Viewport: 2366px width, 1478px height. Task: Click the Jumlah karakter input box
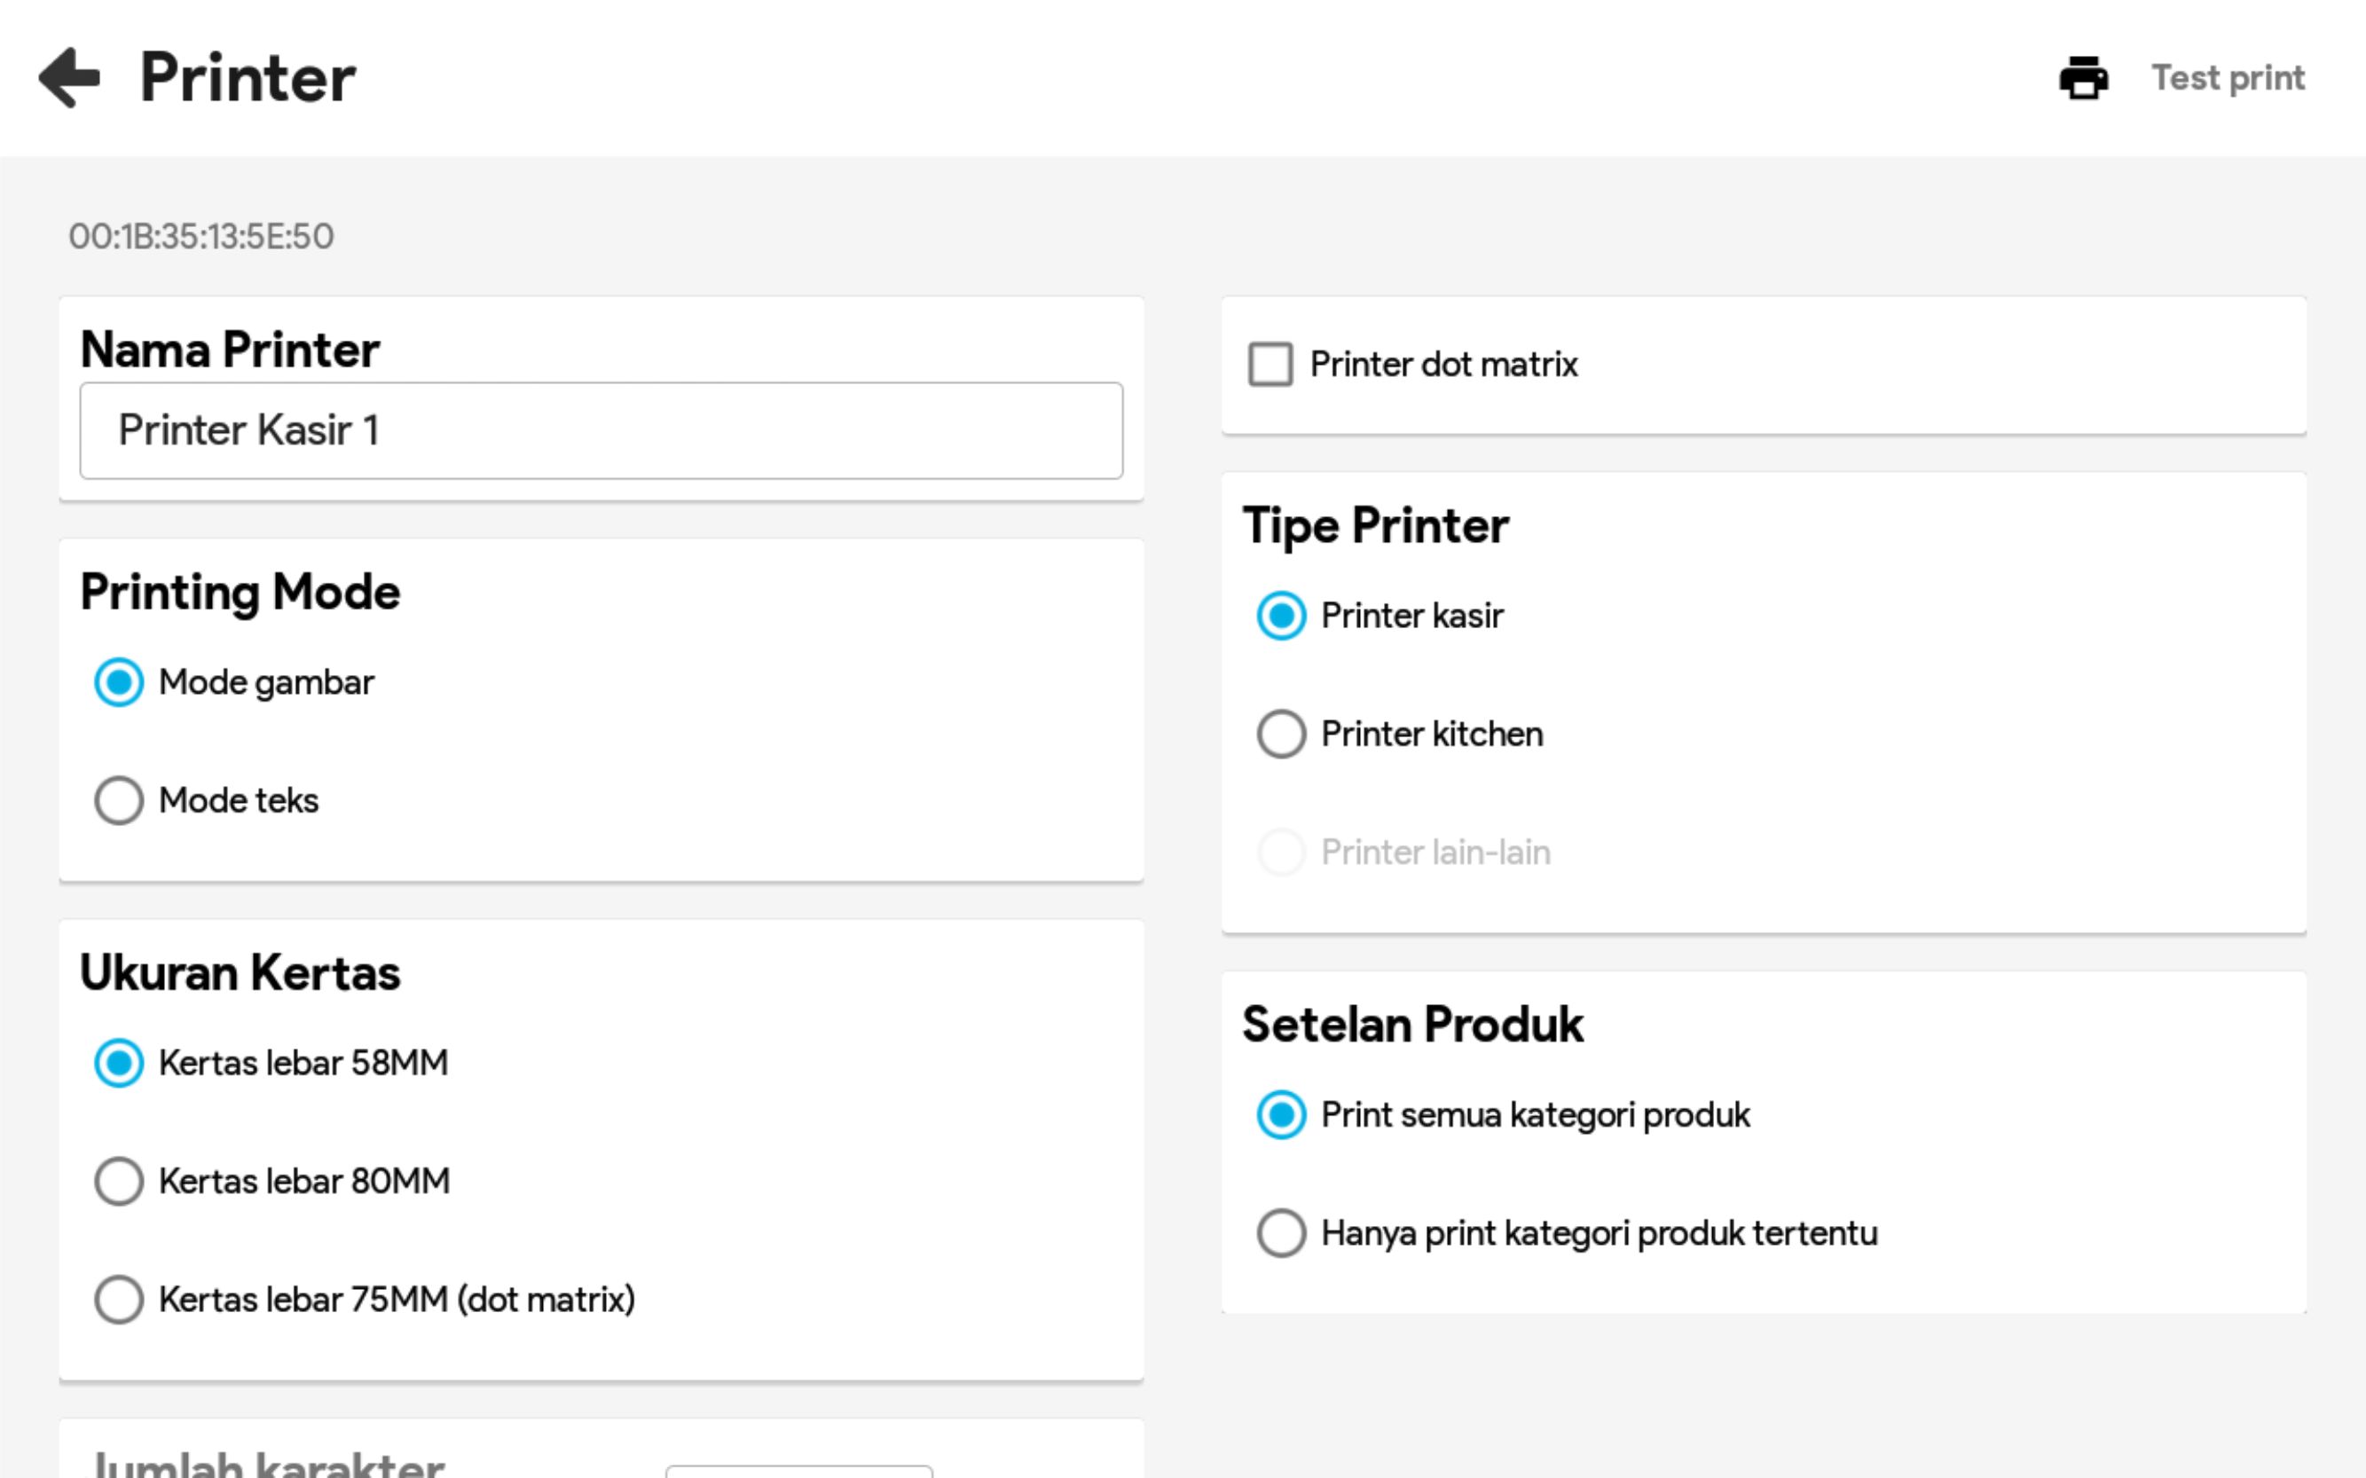coord(798,1471)
